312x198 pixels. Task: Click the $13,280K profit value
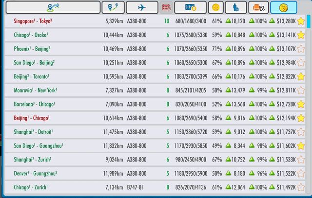[286, 21]
